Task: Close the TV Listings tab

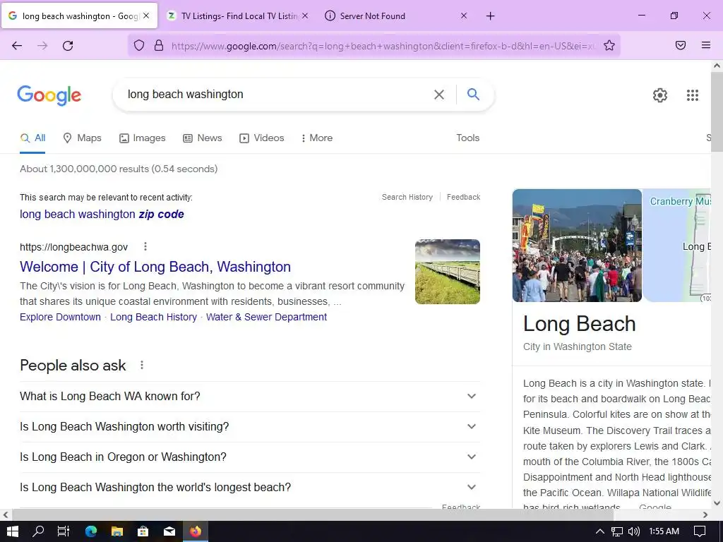Action: (305, 16)
